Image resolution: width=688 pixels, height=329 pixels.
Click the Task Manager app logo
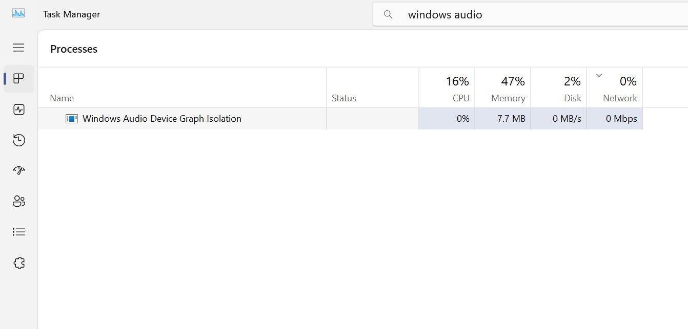point(18,13)
